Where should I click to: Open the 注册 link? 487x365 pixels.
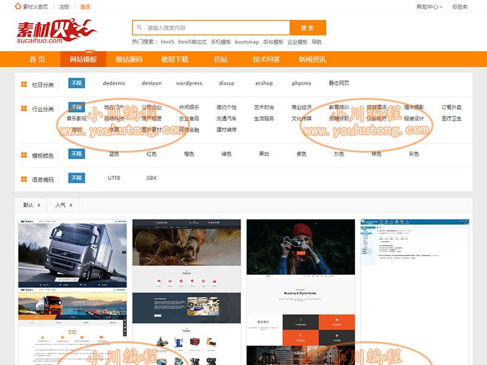coord(65,7)
